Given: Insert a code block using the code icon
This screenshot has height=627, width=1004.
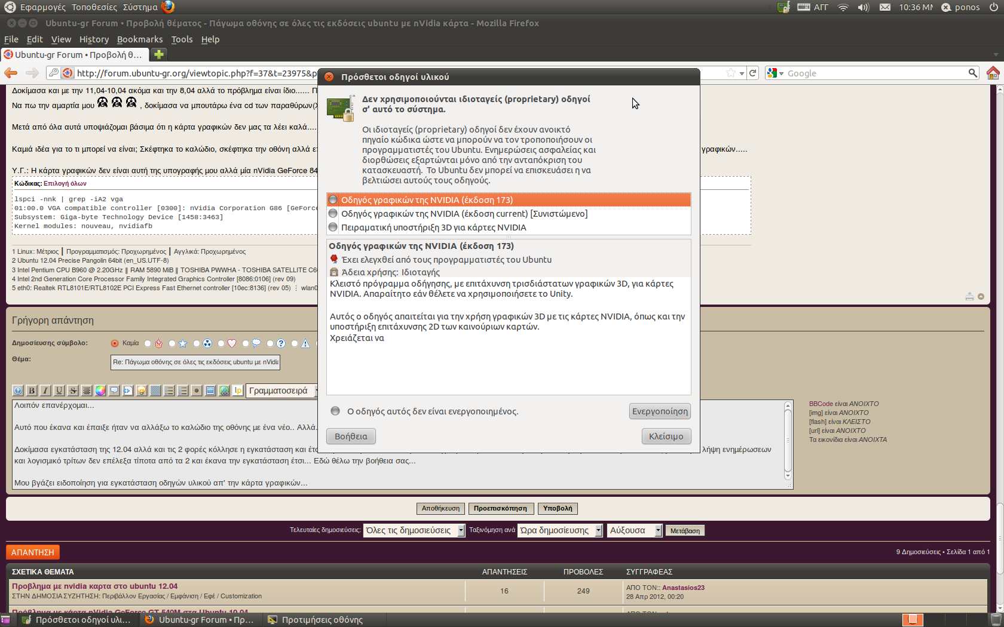Looking at the screenshot, I should tap(128, 391).
